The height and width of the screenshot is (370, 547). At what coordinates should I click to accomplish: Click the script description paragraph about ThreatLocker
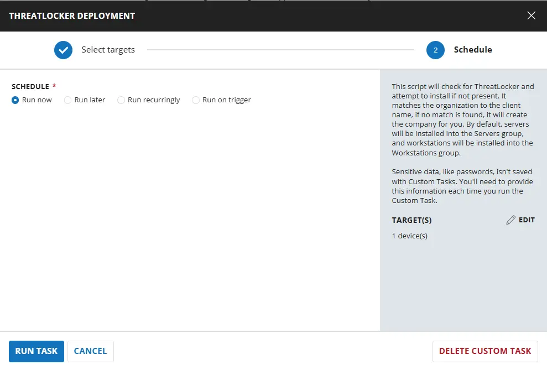pyautogui.click(x=463, y=119)
